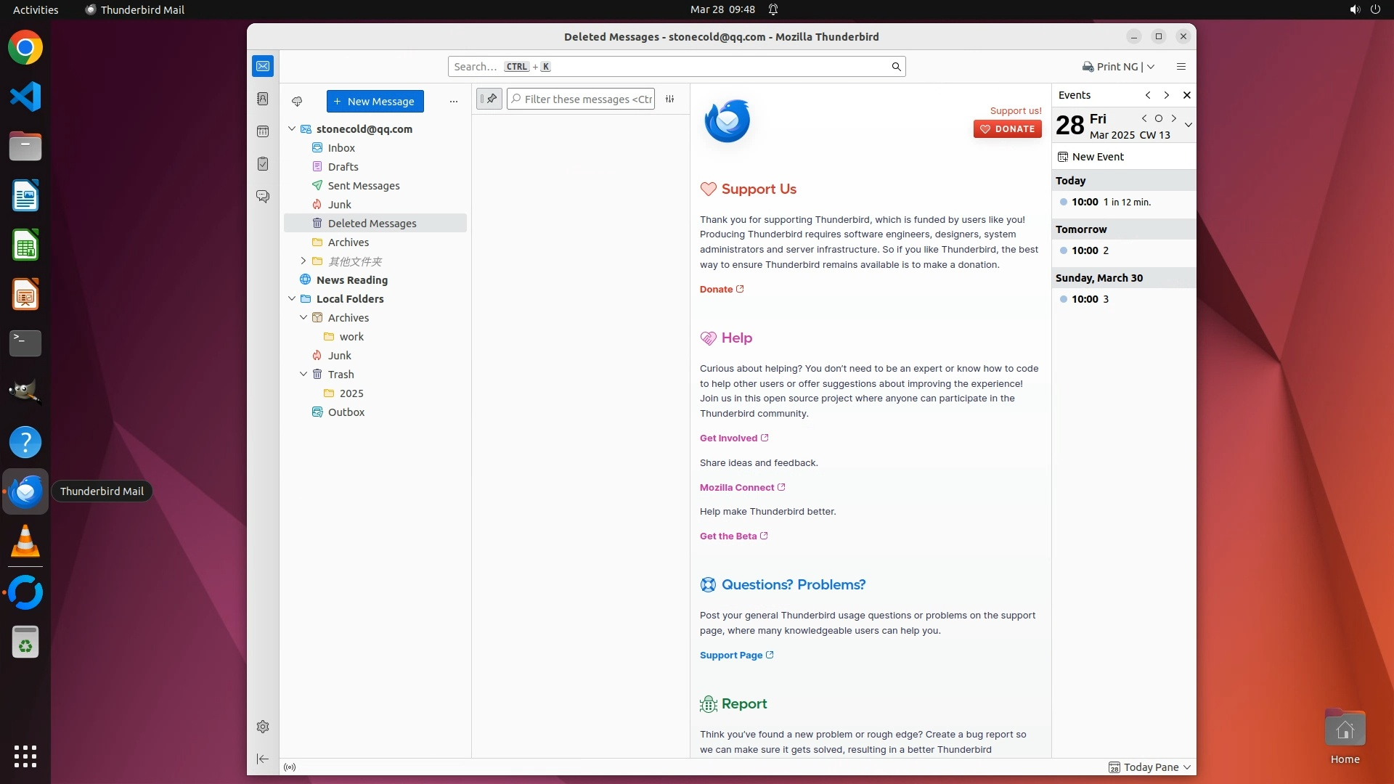Screen dimensions: 1394x784
Task: Open Settings gear in spaces toolbar
Action: [263, 727]
